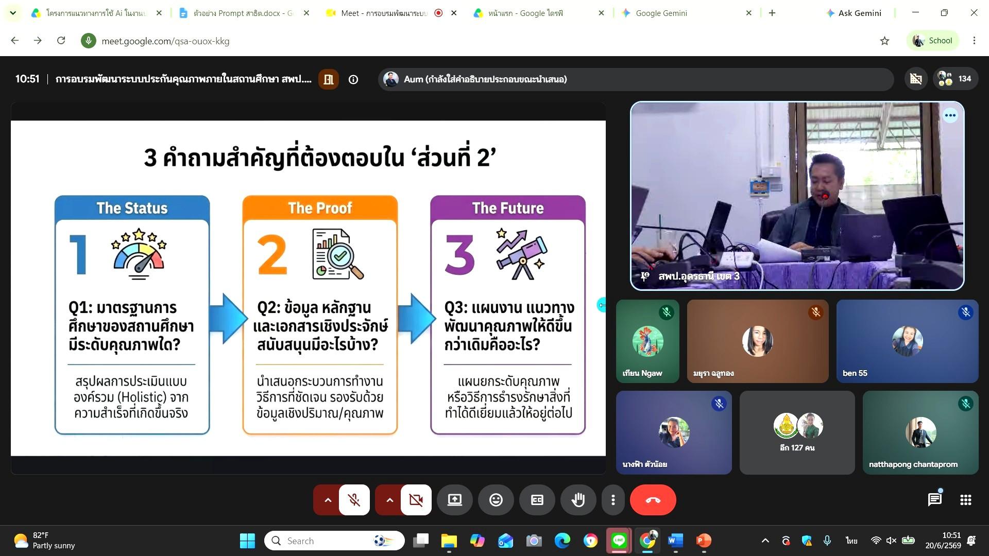Click the muted volume icon in system tray
Image resolution: width=989 pixels, height=556 pixels.
coord(891,541)
